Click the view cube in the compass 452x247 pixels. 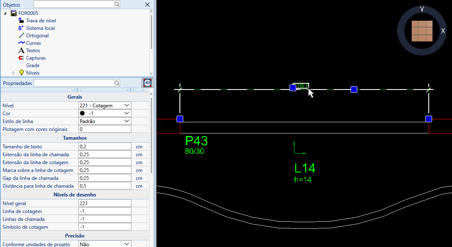click(422, 31)
